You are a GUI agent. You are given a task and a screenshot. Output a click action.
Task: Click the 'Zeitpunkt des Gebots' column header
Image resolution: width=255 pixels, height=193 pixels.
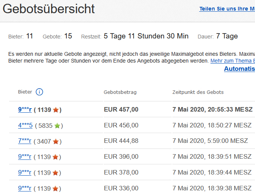click(x=198, y=92)
